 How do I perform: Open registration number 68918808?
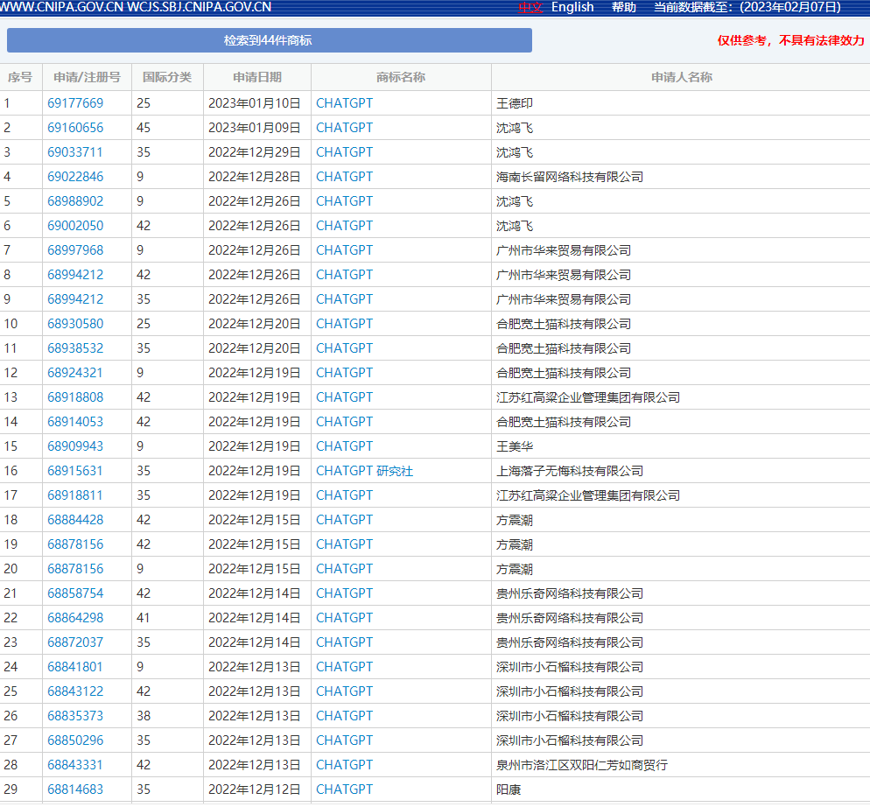point(75,397)
